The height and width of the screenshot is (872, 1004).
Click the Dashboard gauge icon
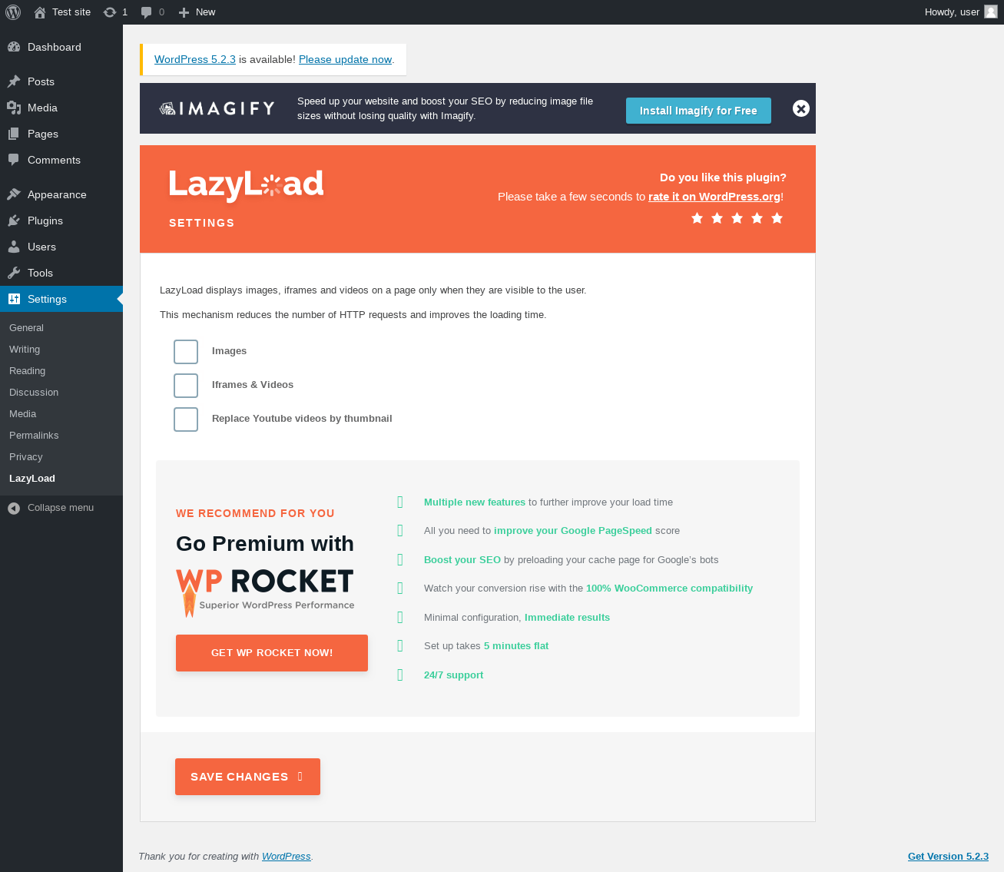14,47
